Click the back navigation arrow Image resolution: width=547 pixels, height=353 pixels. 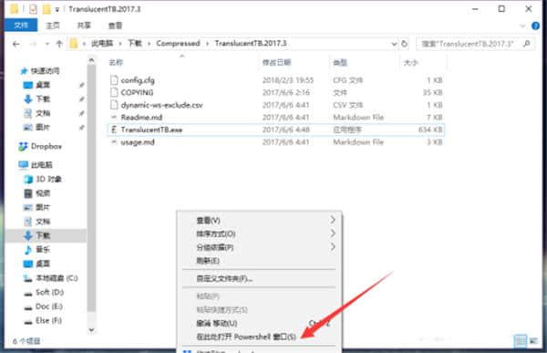(x=16, y=44)
